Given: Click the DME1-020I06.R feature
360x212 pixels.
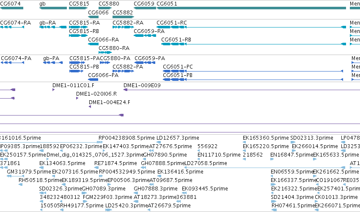Looking at the screenshot, I should [77, 98].
